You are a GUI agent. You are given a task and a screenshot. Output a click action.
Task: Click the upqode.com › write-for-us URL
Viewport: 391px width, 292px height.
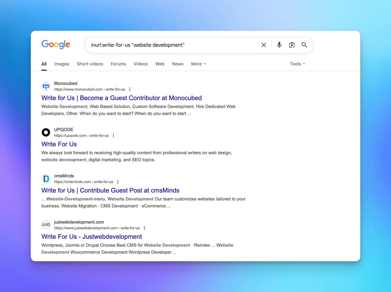[81, 135]
